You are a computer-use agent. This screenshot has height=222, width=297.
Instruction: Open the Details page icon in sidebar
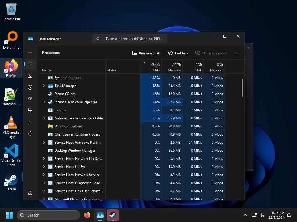(30, 122)
